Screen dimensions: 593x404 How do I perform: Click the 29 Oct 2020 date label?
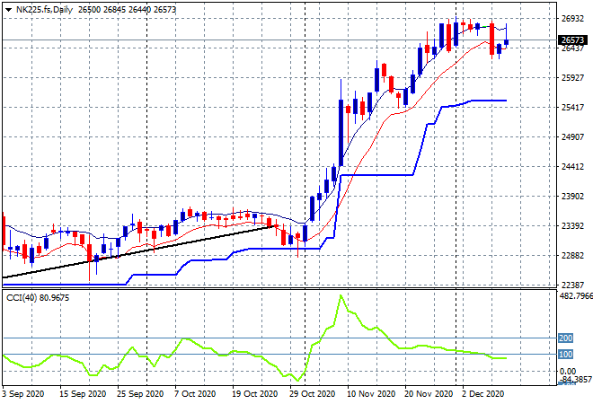point(312,394)
